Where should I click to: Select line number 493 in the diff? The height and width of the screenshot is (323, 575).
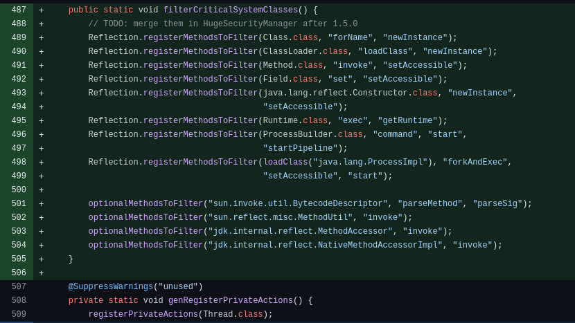coord(19,93)
